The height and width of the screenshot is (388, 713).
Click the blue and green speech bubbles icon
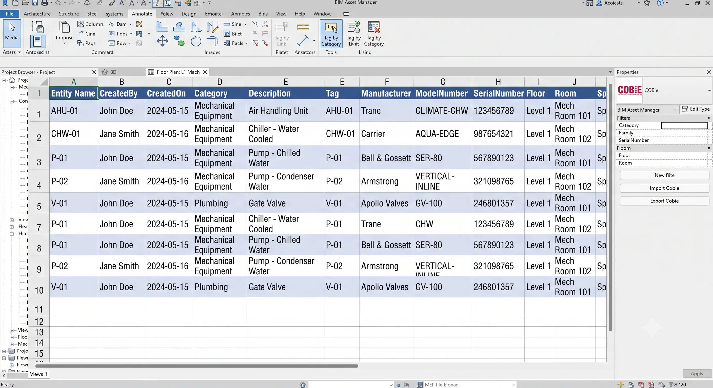pyautogui.click(x=179, y=41)
